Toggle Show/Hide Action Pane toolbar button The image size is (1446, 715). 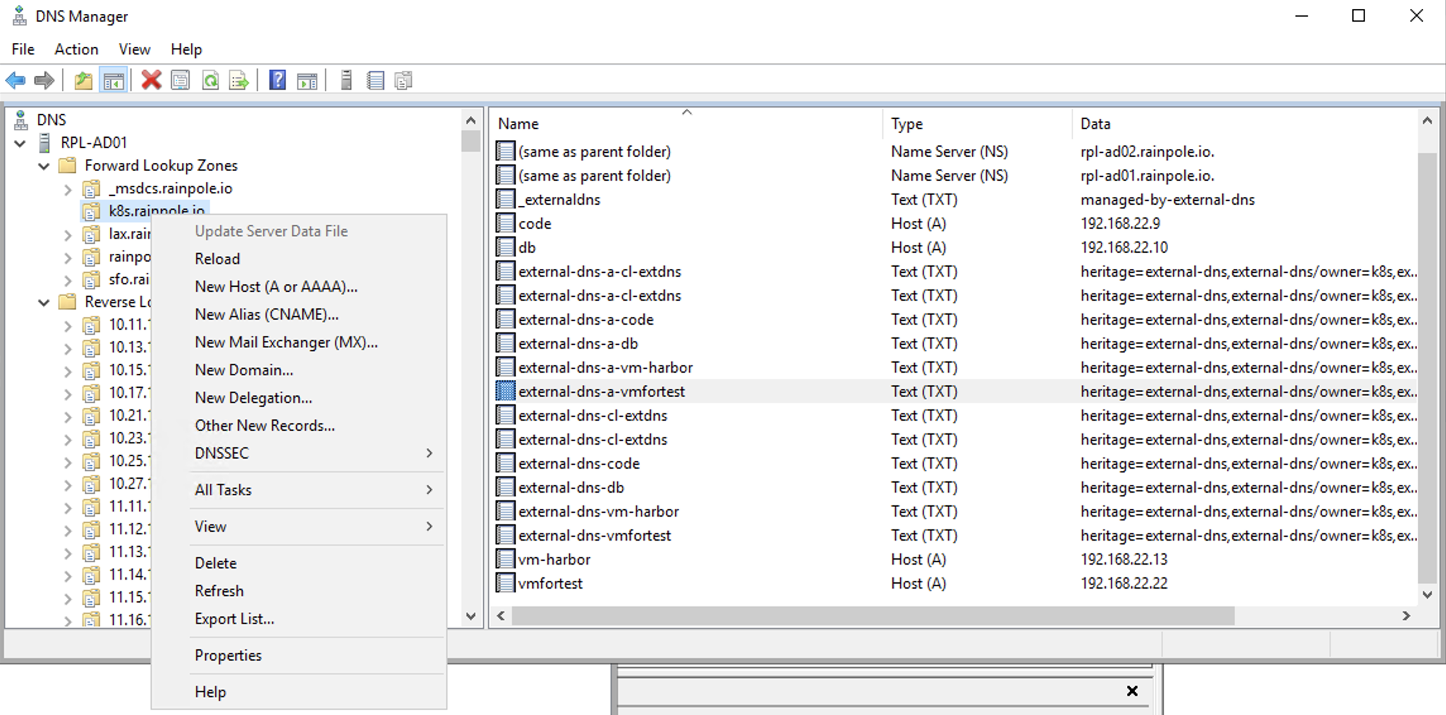coord(307,80)
